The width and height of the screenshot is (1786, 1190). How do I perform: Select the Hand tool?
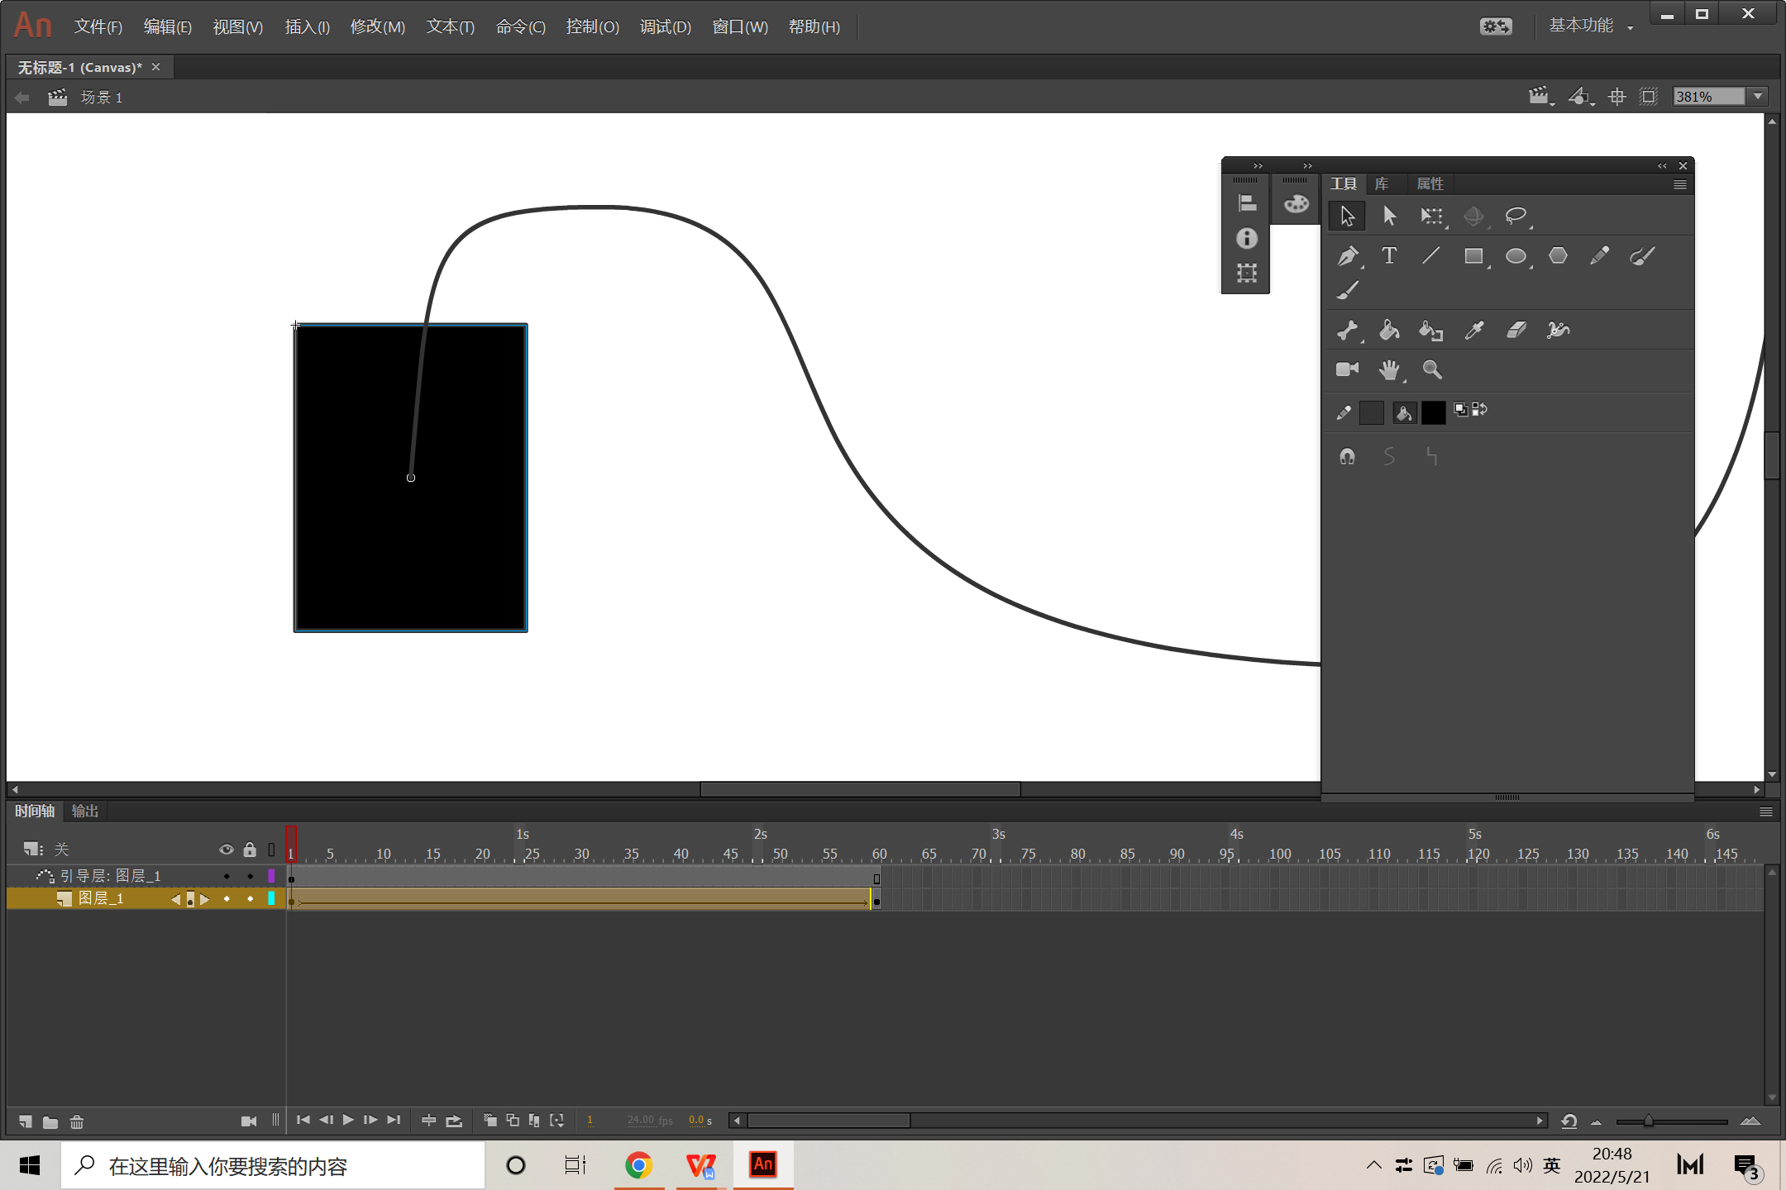[x=1389, y=369]
